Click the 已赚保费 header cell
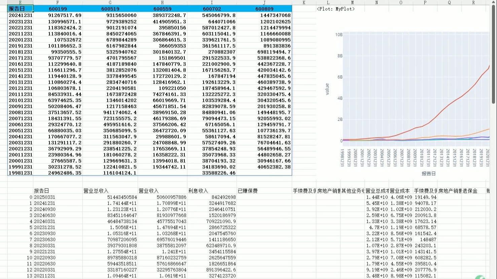The width and height of the screenshot is (497, 279). (264, 191)
